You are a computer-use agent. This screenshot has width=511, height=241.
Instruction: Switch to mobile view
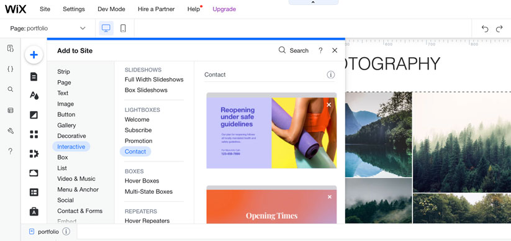click(x=123, y=29)
